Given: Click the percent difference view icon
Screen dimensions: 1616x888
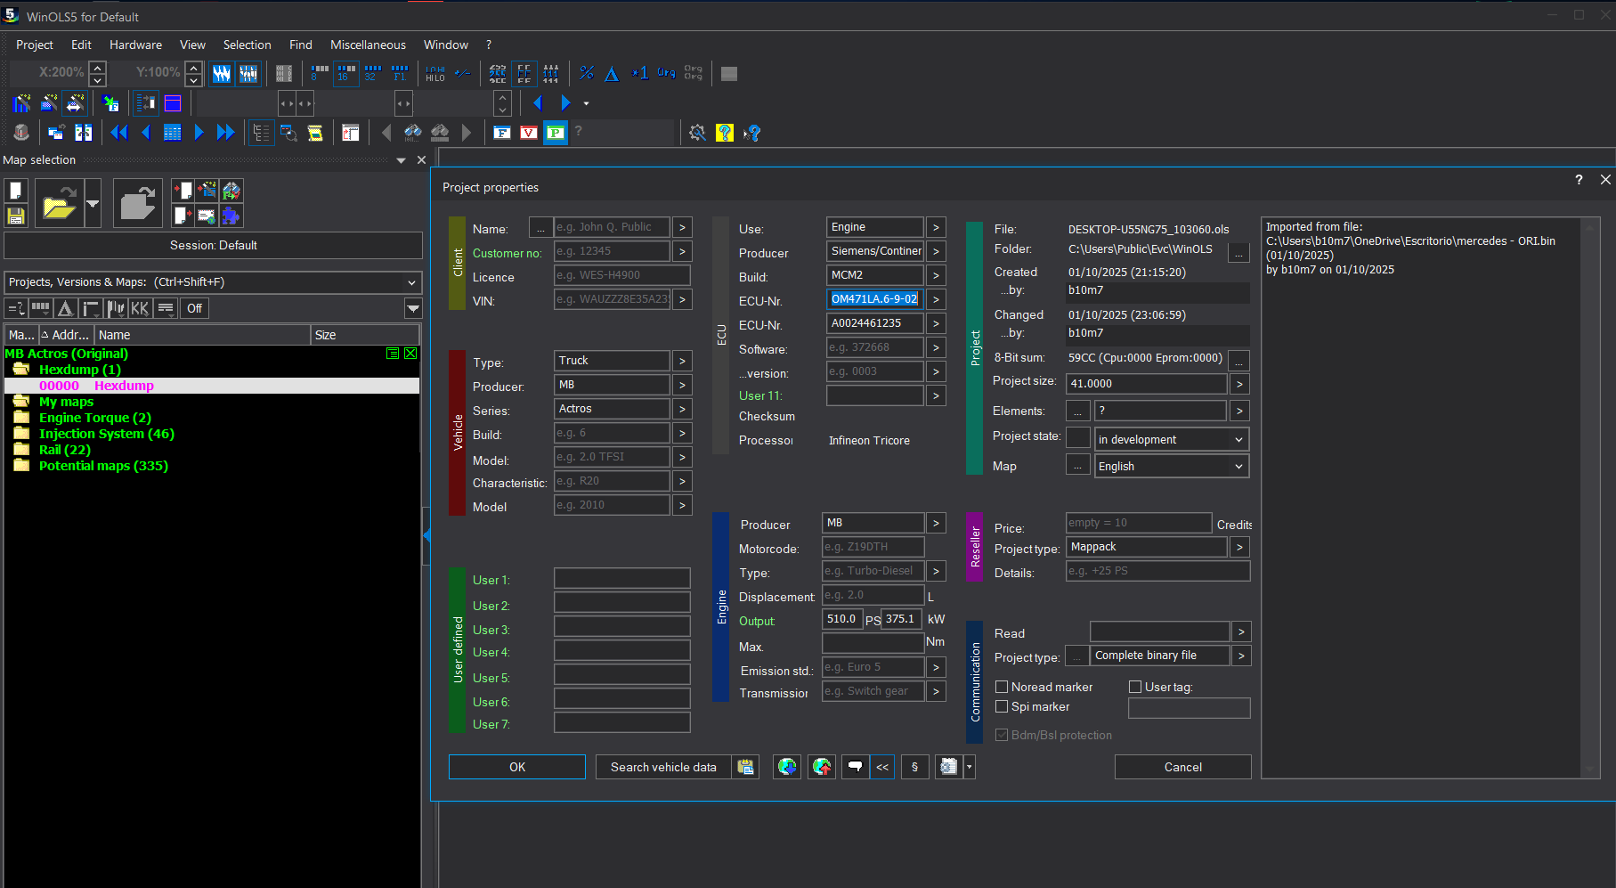Looking at the screenshot, I should tap(587, 73).
